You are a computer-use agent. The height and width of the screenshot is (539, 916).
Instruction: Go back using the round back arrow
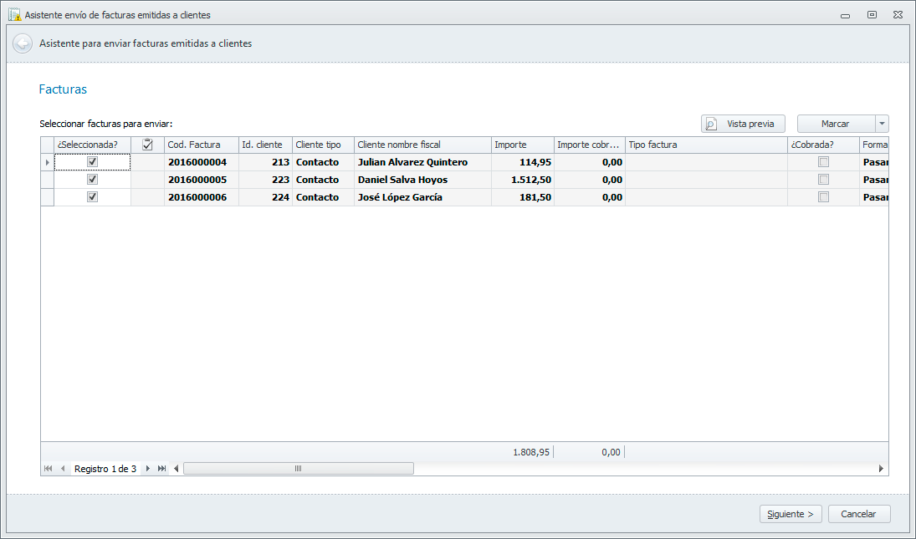[23, 43]
